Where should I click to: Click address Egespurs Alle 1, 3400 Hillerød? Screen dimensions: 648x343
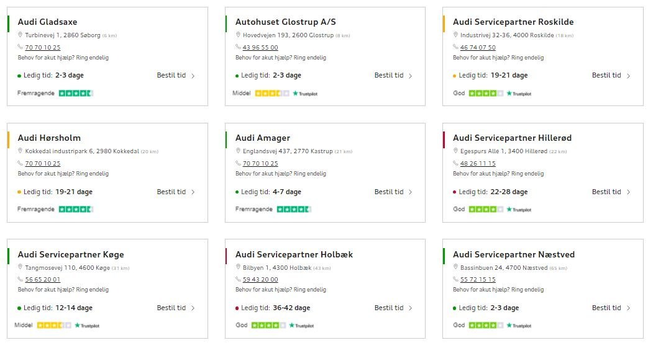click(x=504, y=151)
